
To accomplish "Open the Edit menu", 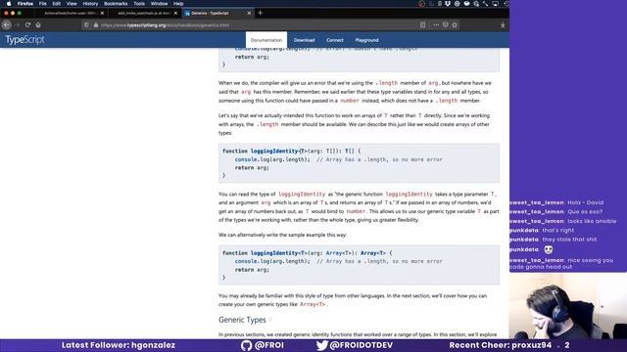I will click(57, 4).
